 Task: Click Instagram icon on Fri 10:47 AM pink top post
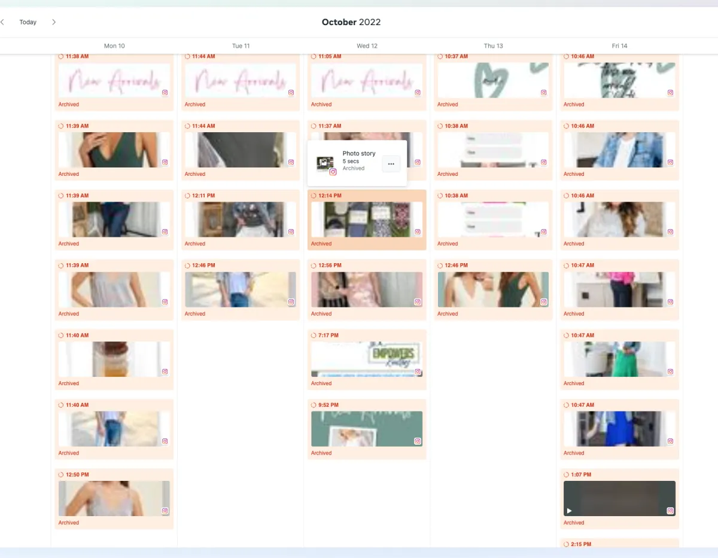click(671, 302)
